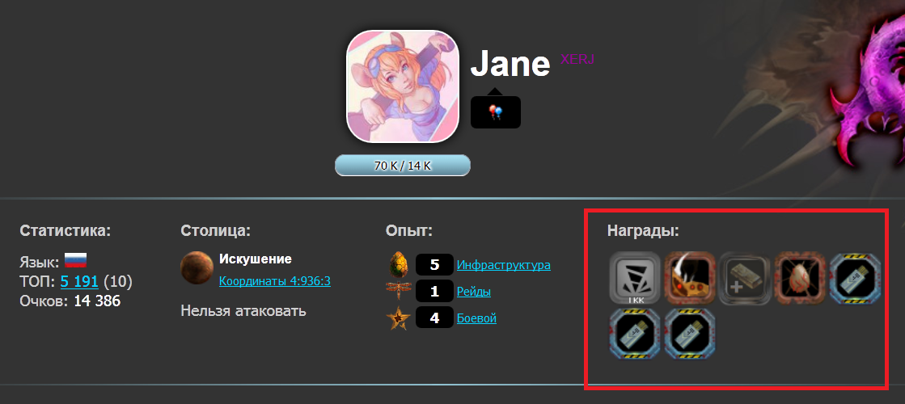Click the Искушение planet image
Image resolution: width=905 pixels, height=404 pixels.
coord(197,267)
